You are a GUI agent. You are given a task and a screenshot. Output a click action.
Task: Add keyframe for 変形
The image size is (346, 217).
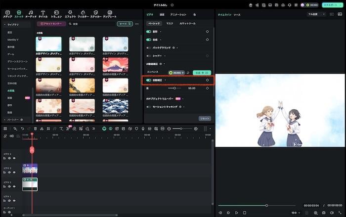pyautogui.click(x=207, y=32)
